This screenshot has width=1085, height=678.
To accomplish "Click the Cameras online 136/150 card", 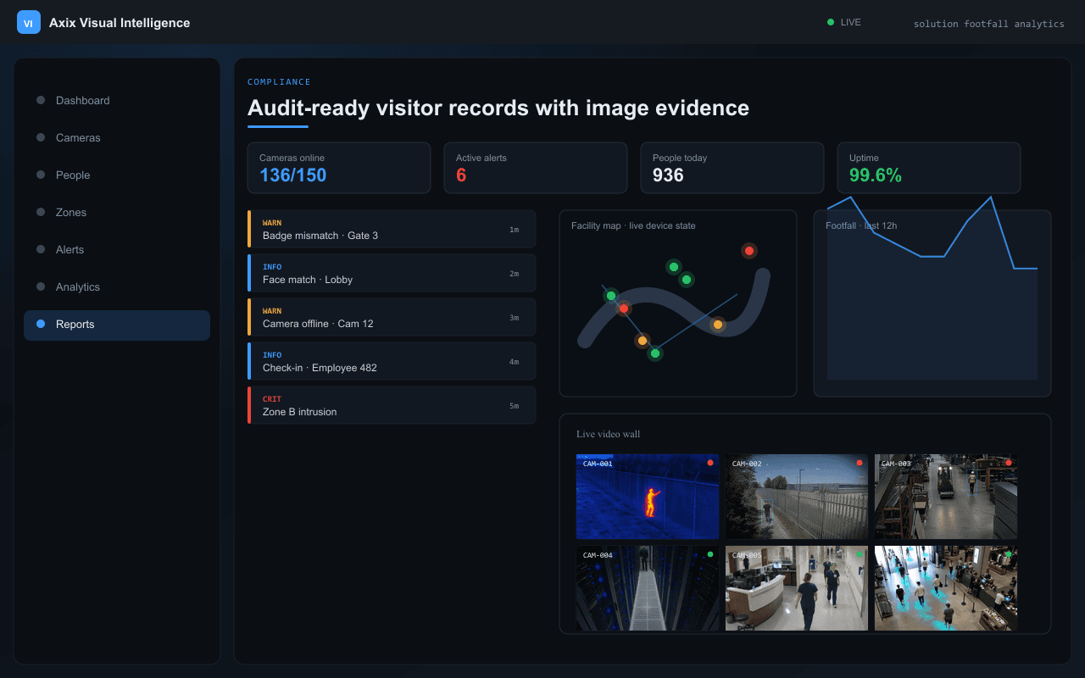I will pos(339,168).
